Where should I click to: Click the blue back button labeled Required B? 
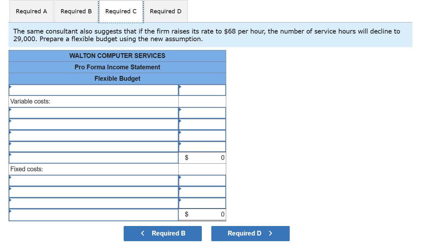pyautogui.click(x=163, y=234)
